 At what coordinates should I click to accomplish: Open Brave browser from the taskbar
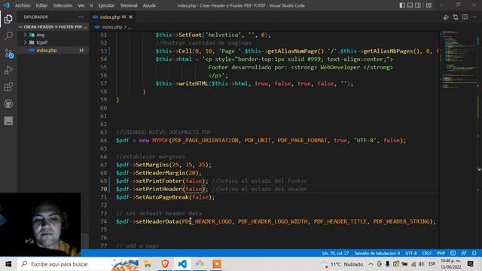tap(165, 264)
